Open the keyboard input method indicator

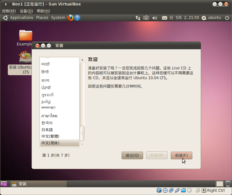point(146,18)
